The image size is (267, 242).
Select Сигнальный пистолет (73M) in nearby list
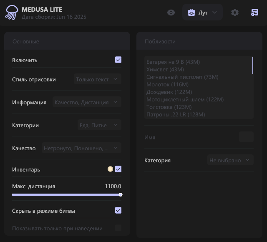pyautogui.click(x=182, y=77)
